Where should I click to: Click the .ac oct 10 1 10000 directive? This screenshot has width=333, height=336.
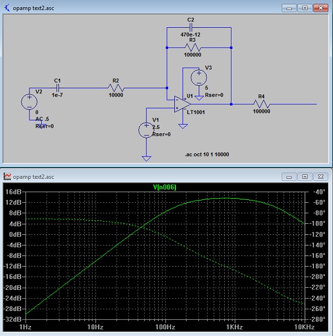tap(208, 154)
